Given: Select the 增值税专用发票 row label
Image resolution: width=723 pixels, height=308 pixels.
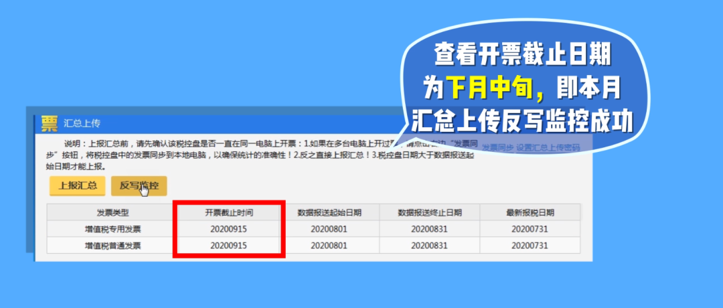Looking at the screenshot, I should 112,229.
